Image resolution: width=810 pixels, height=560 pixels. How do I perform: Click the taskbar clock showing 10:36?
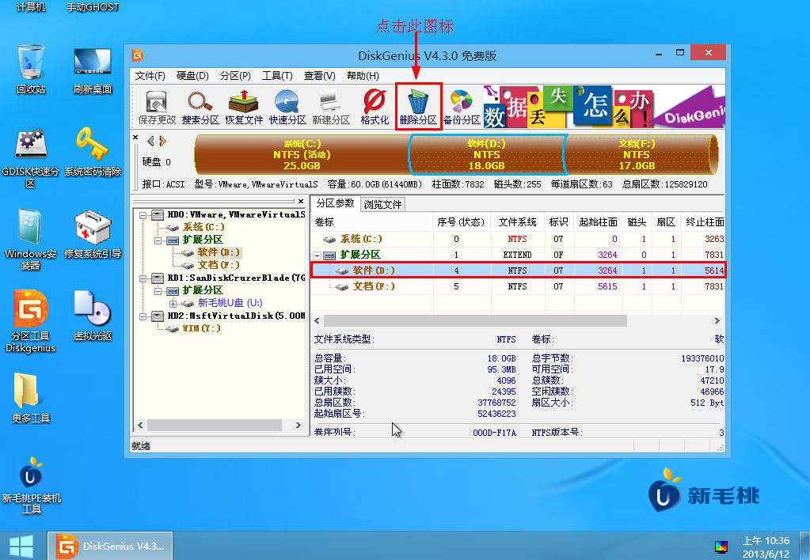(x=766, y=547)
